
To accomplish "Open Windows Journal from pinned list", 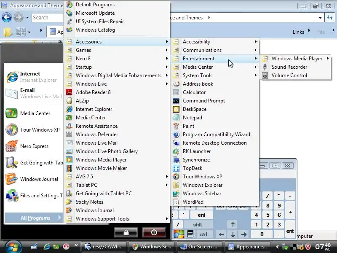I will pyautogui.click(x=34, y=179).
